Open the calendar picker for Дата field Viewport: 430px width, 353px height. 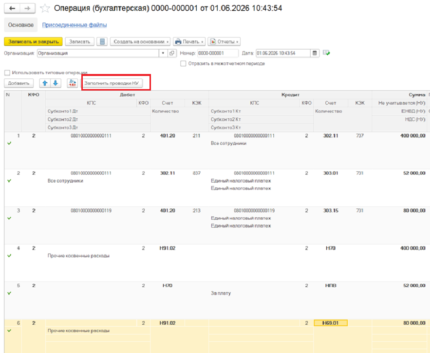pyautogui.click(x=315, y=53)
